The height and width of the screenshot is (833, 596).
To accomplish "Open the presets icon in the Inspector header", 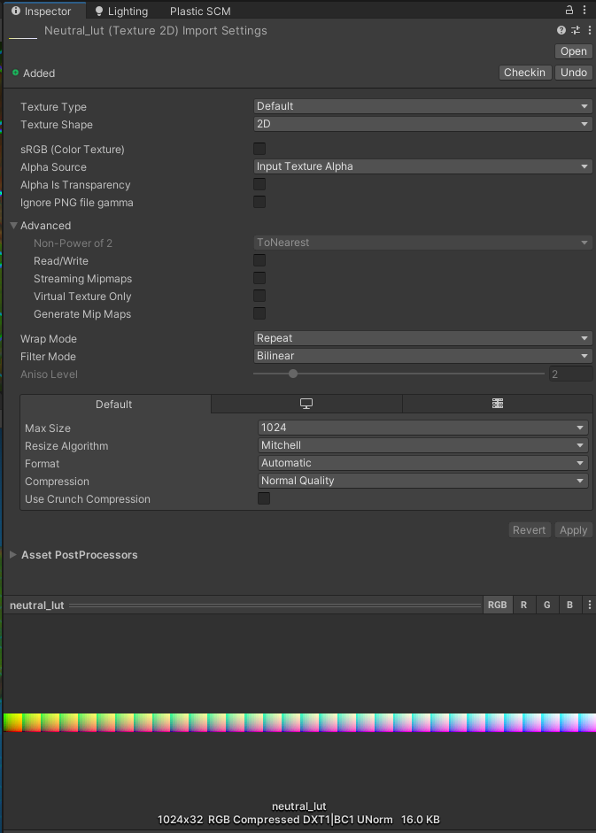I will tap(574, 29).
